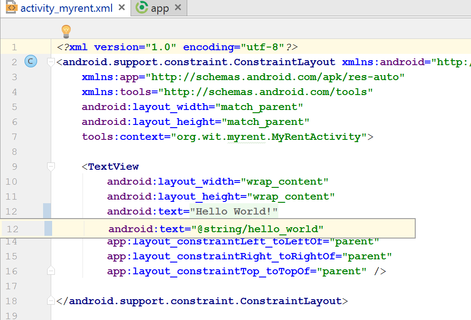This screenshot has width=471, height=320.
Task: Collapse the ConstraintLayout element with its fold marker
Action: 50,62
